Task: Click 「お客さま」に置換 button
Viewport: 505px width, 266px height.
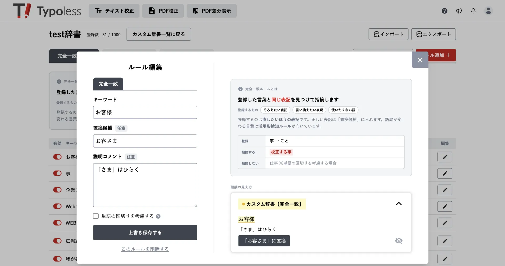Action: (x=264, y=241)
